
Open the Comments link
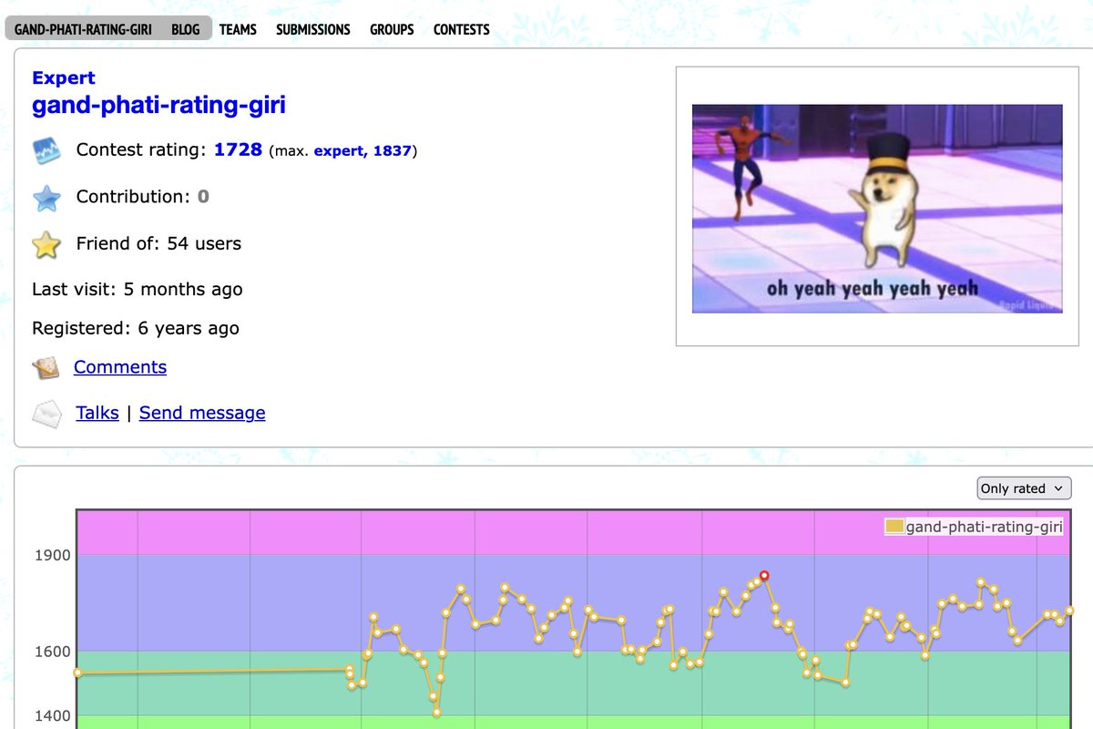[x=120, y=367]
